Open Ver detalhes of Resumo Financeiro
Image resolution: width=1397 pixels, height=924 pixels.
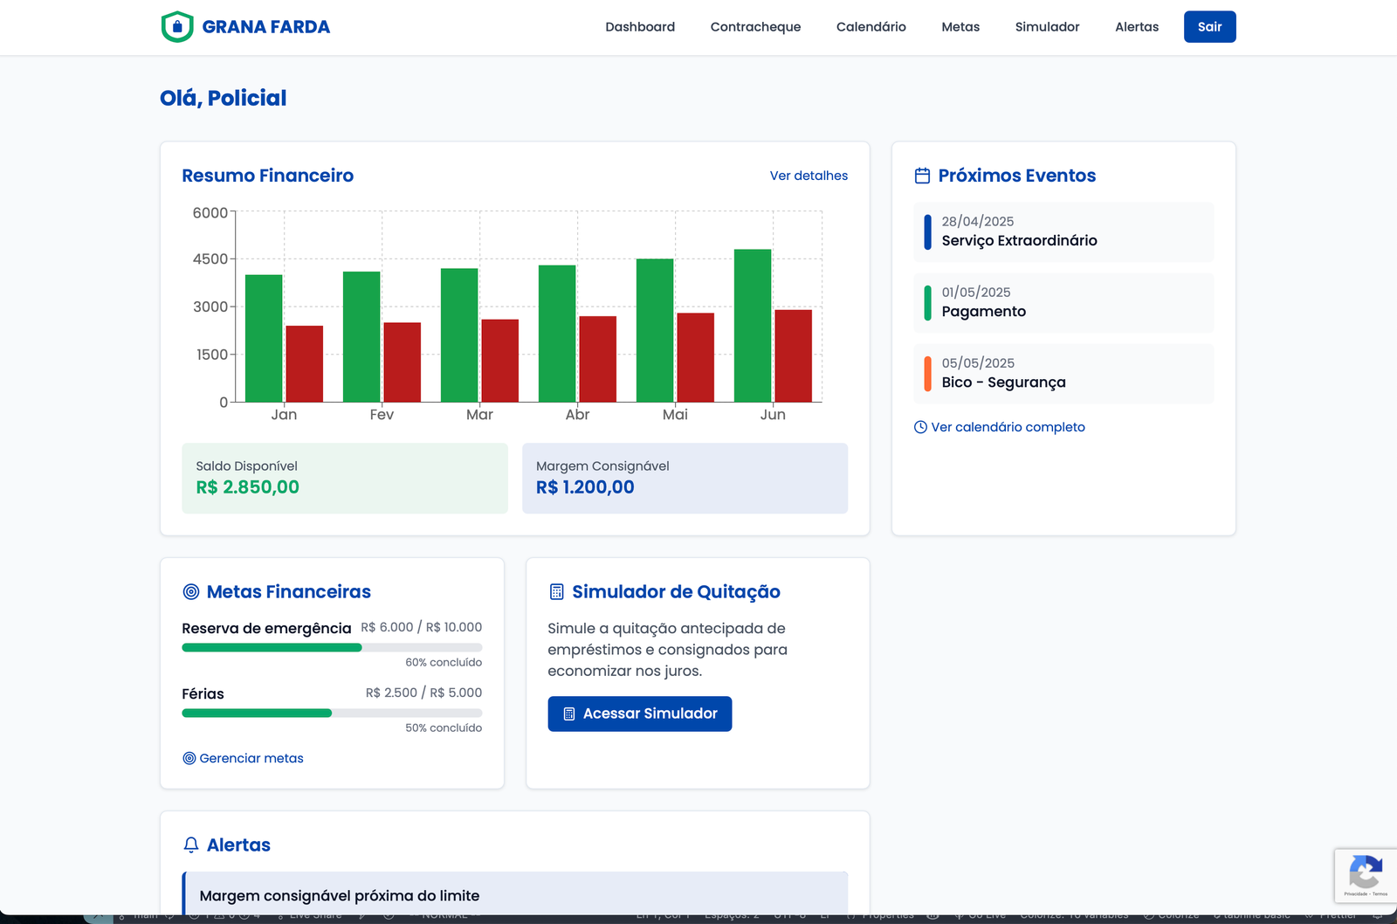tap(808, 176)
